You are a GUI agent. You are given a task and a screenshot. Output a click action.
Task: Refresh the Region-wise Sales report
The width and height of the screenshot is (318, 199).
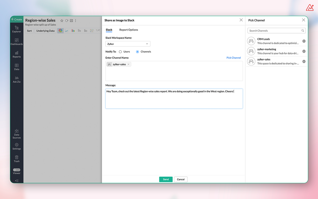[66, 20]
